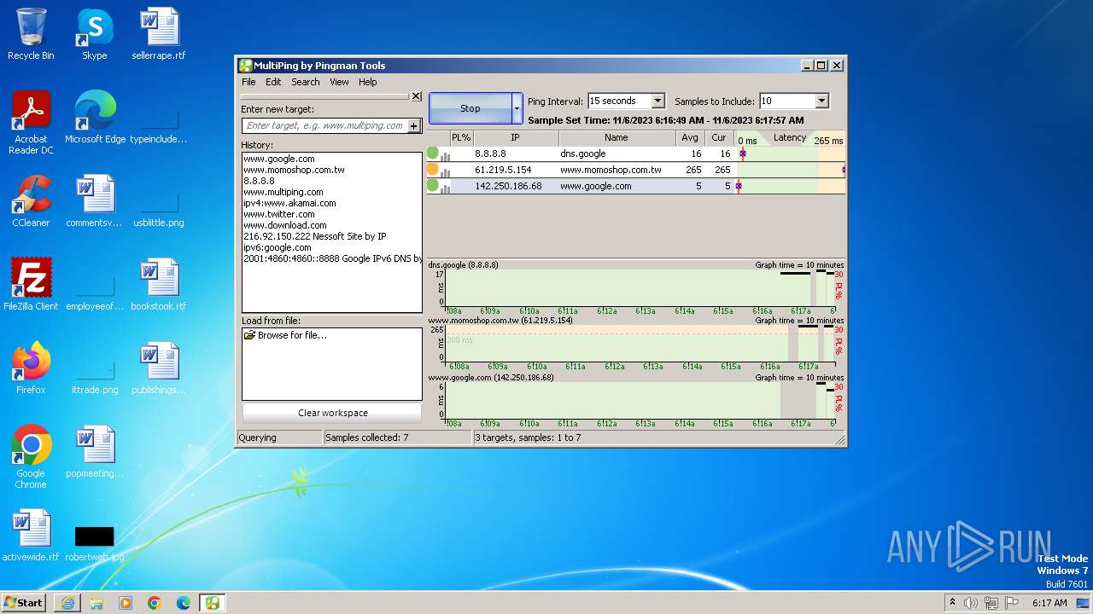Select www.twitter.com in History list

279,214
